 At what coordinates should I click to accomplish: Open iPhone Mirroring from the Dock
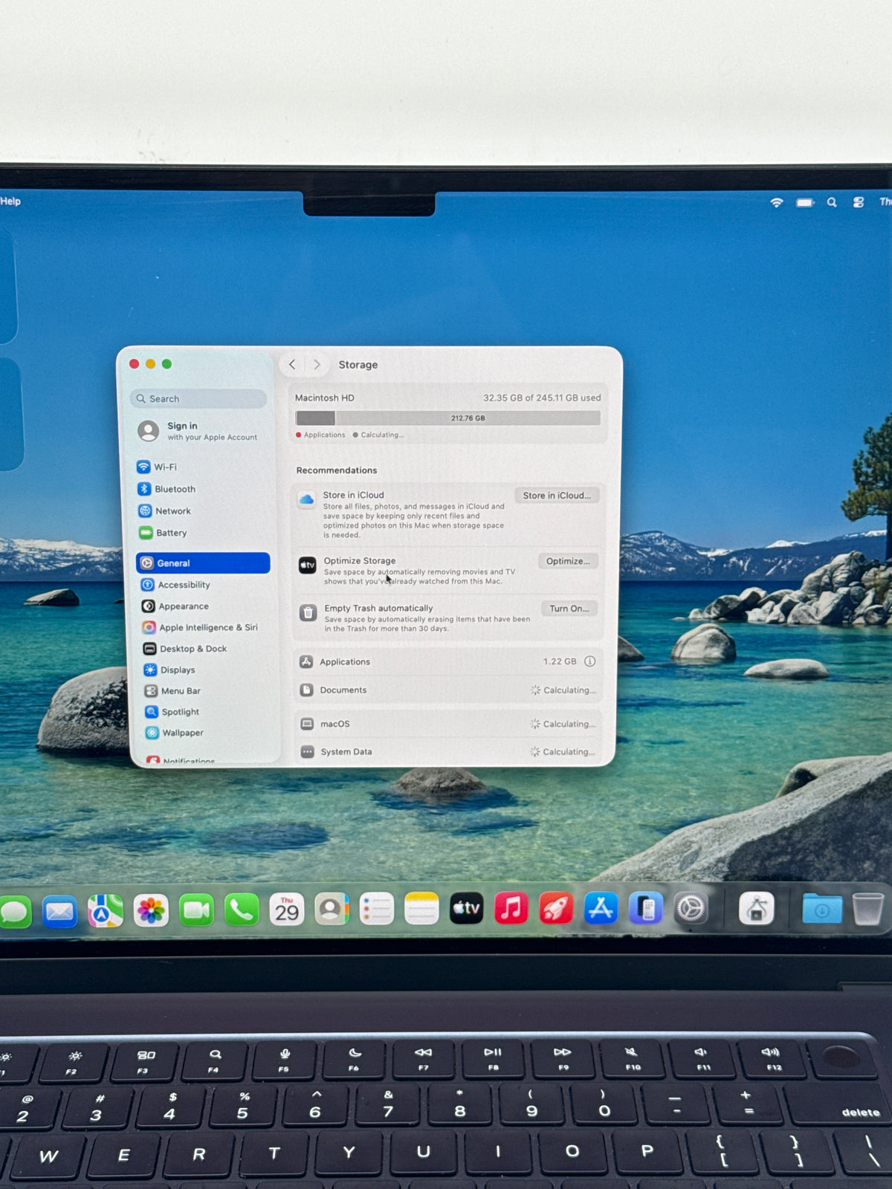[x=645, y=908]
